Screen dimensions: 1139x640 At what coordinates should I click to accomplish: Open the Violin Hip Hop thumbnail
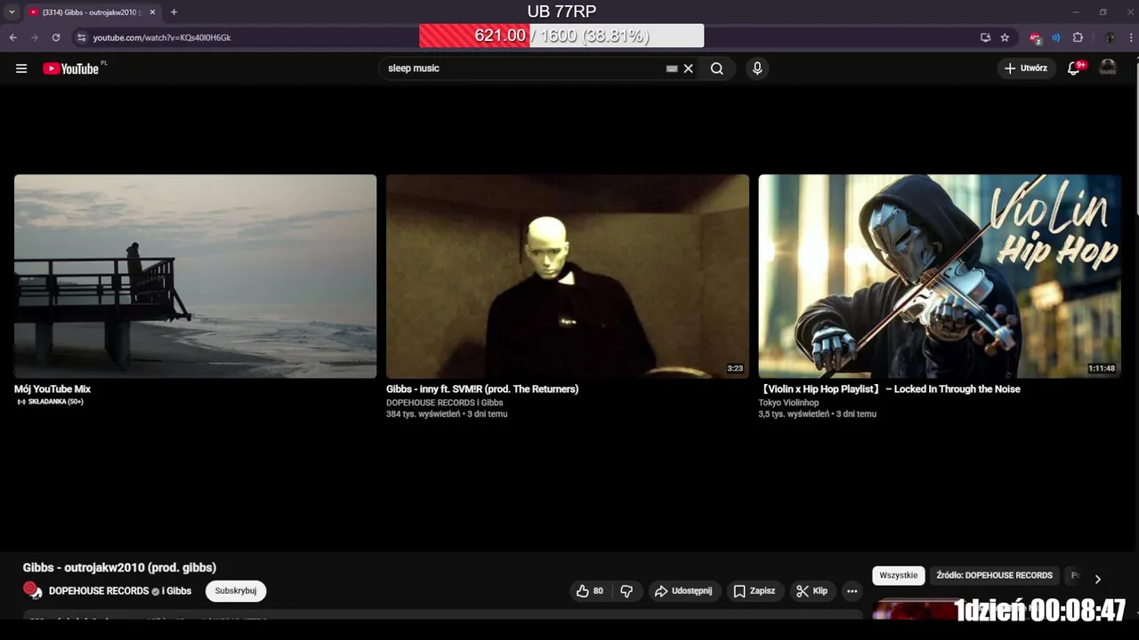pyautogui.click(x=940, y=276)
